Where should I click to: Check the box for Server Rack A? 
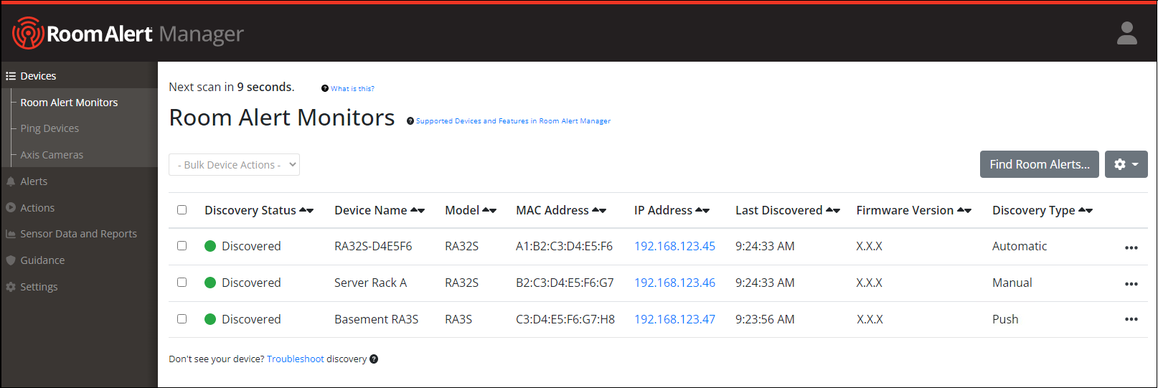point(182,283)
